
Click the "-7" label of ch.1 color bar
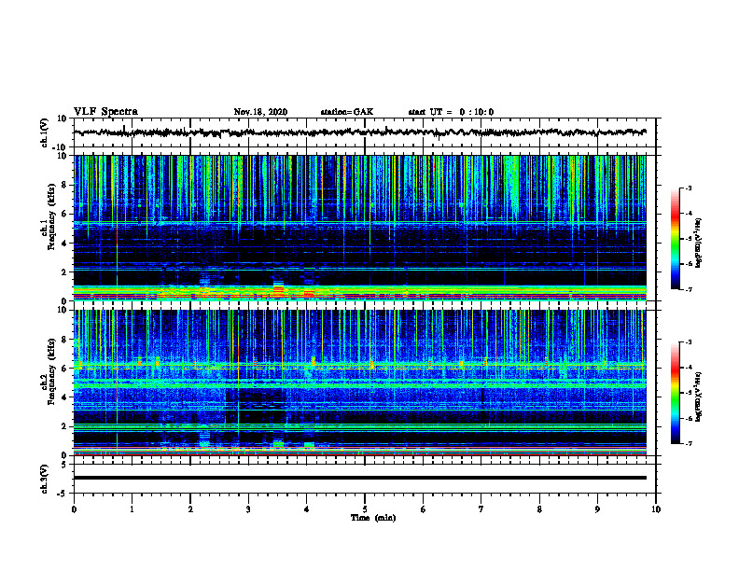pos(688,289)
